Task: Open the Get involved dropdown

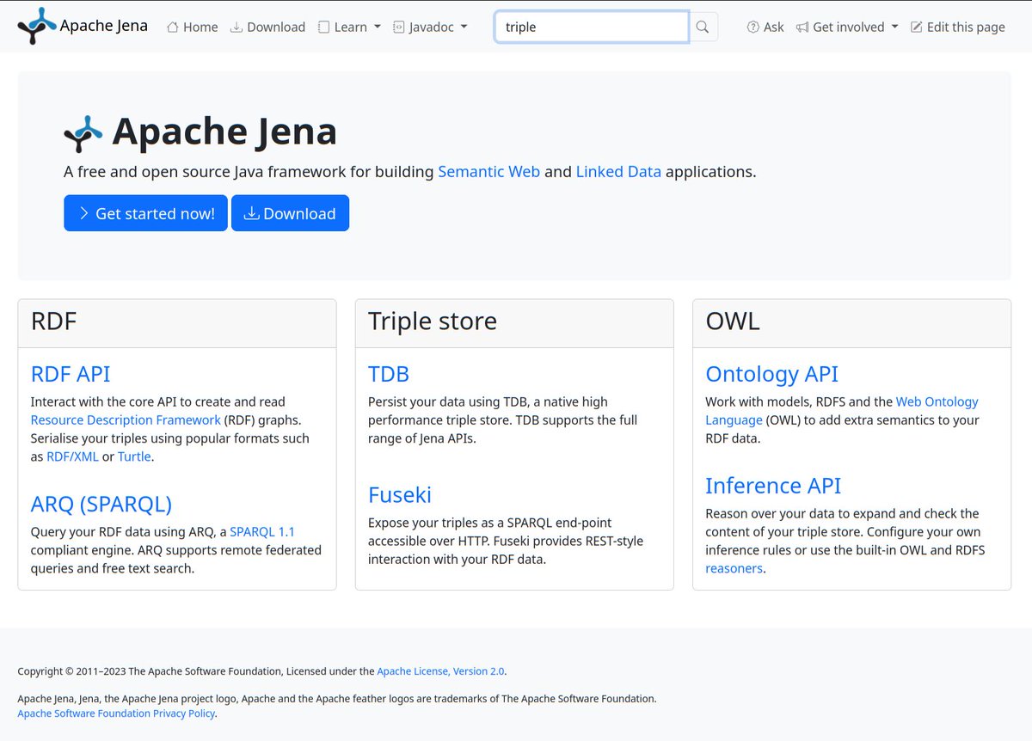Action: pyautogui.click(x=847, y=27)
